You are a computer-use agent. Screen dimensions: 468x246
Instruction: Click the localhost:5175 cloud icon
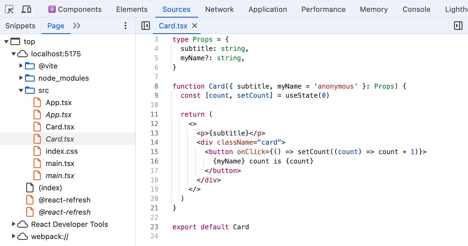[23, 54]
